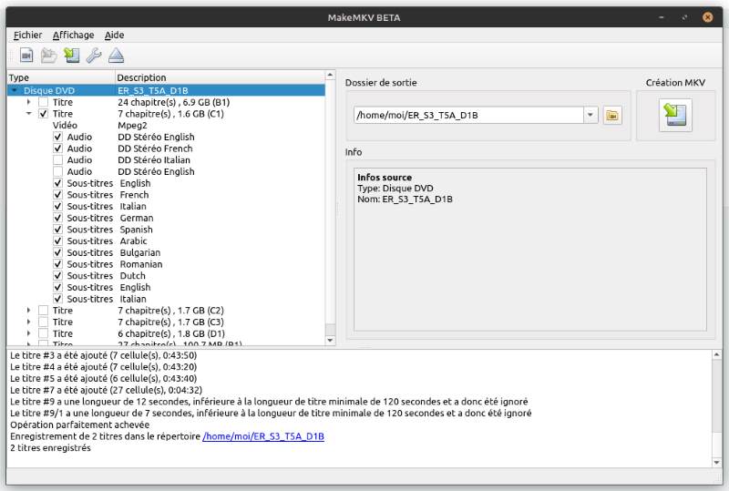Click the title tree scrollbar down arrow
Image resolution: width=729 pixels, height=491 pixels.
[x=330, y=341]
